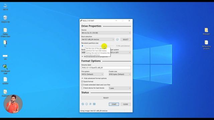Click the Rufus title bar USB icon

coord(81,21)
